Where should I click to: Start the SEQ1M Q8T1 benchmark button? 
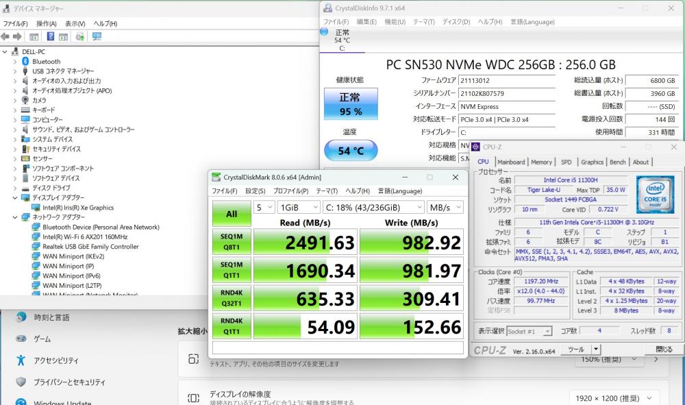tap(231, 241)
